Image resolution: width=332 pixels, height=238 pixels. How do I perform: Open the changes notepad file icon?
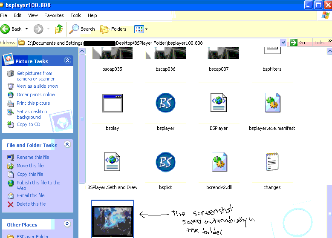pos(272,162)
